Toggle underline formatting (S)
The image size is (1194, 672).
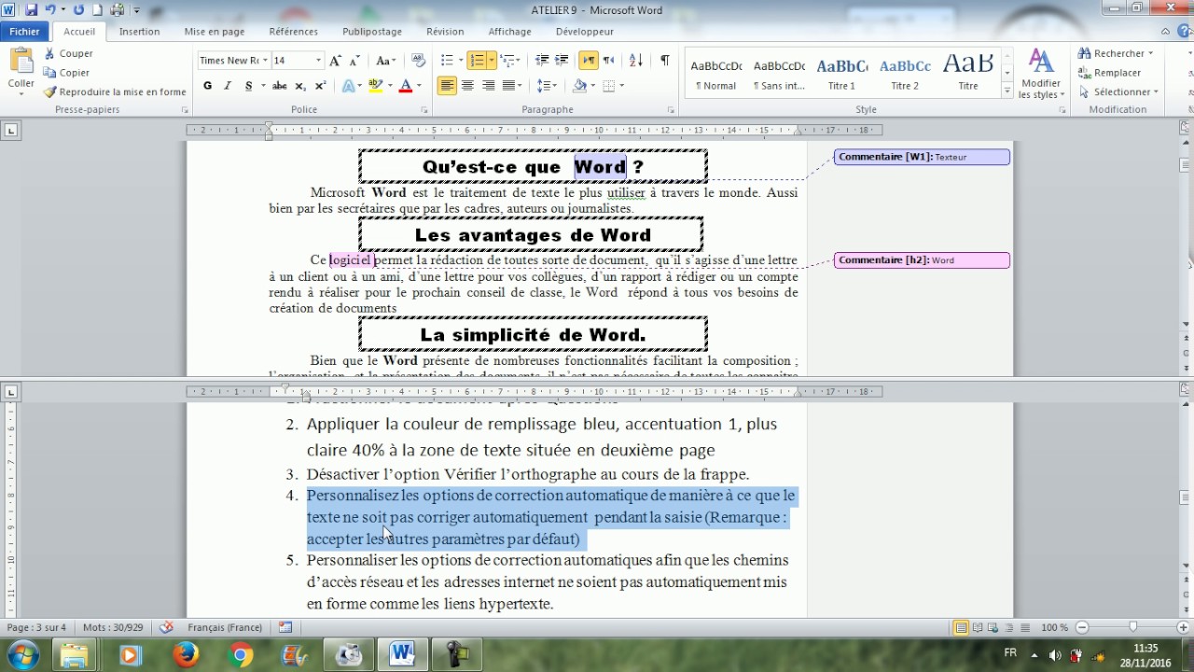click(x=248, y=86)
